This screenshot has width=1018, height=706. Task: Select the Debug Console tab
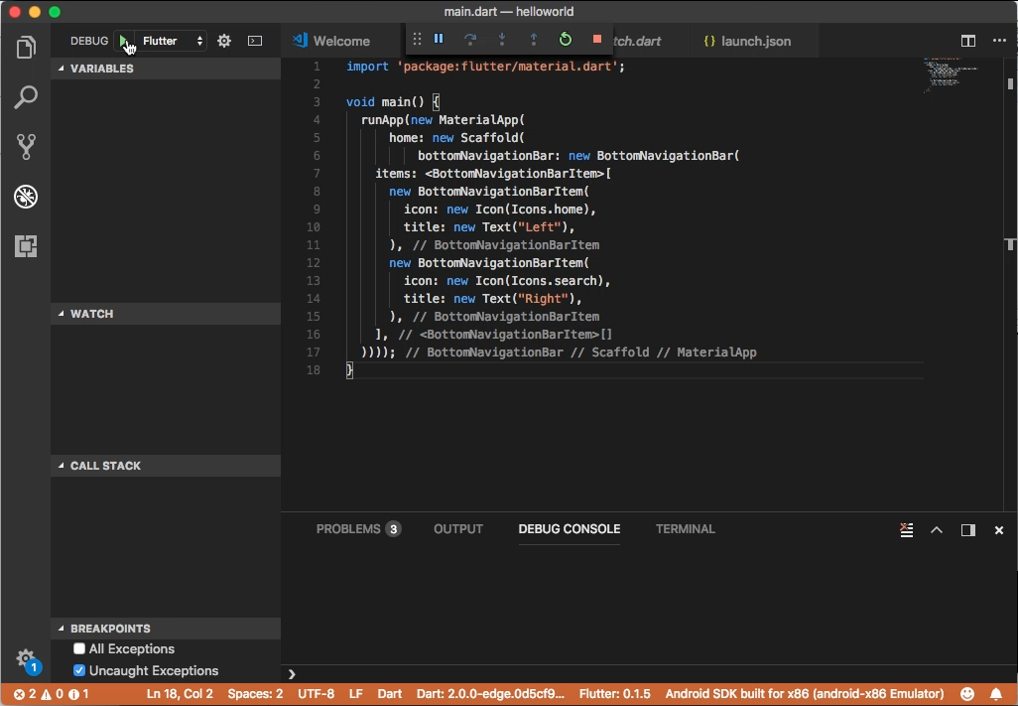570,529
